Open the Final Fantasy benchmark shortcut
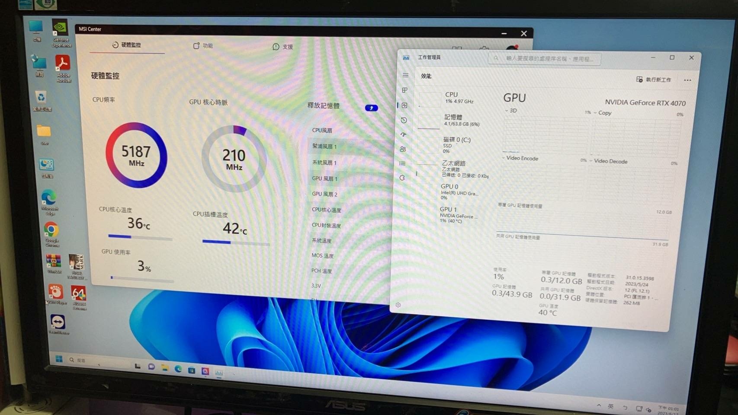 point(77,266)
